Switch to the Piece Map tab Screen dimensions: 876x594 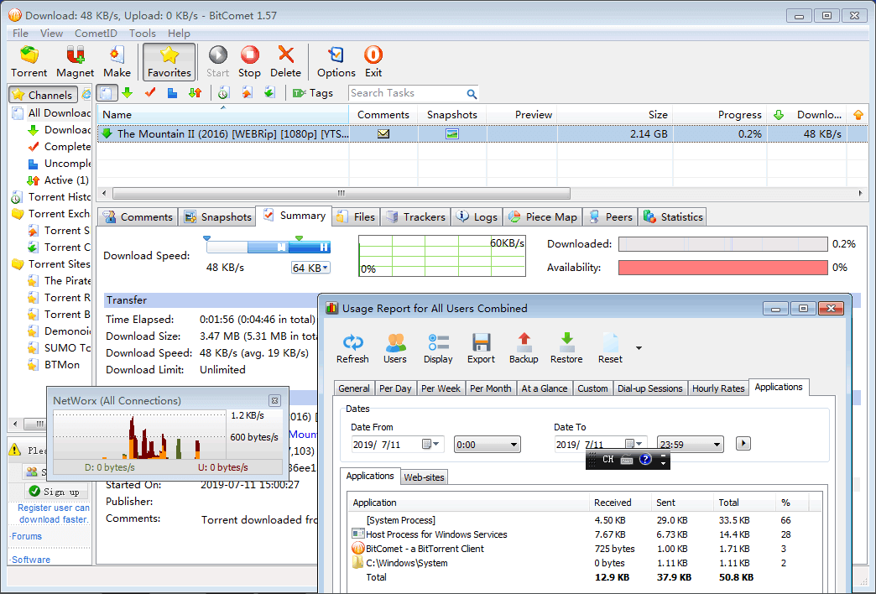pyautogui.click(x=543, y=216)
